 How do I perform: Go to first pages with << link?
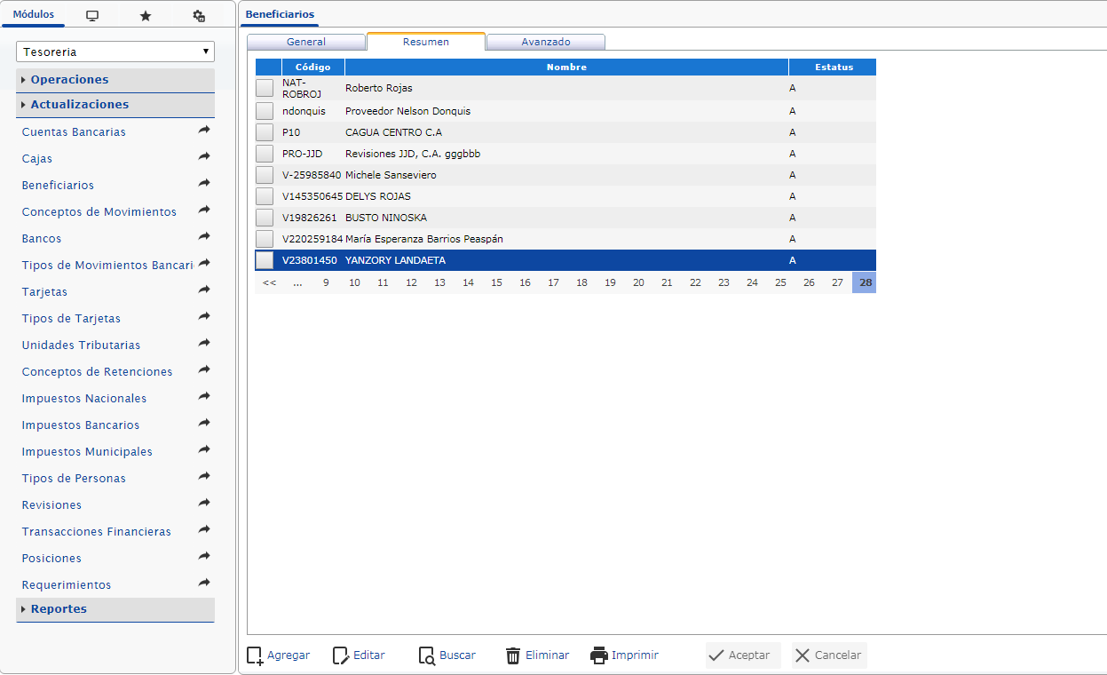tap(269, 282)
